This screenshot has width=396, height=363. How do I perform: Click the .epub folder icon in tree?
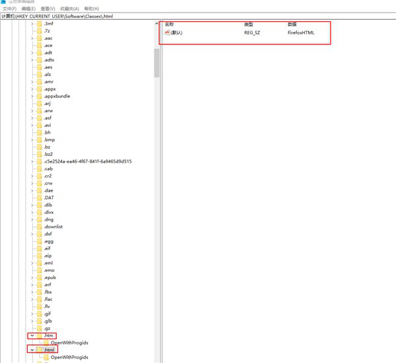click(x=39, y=277)
